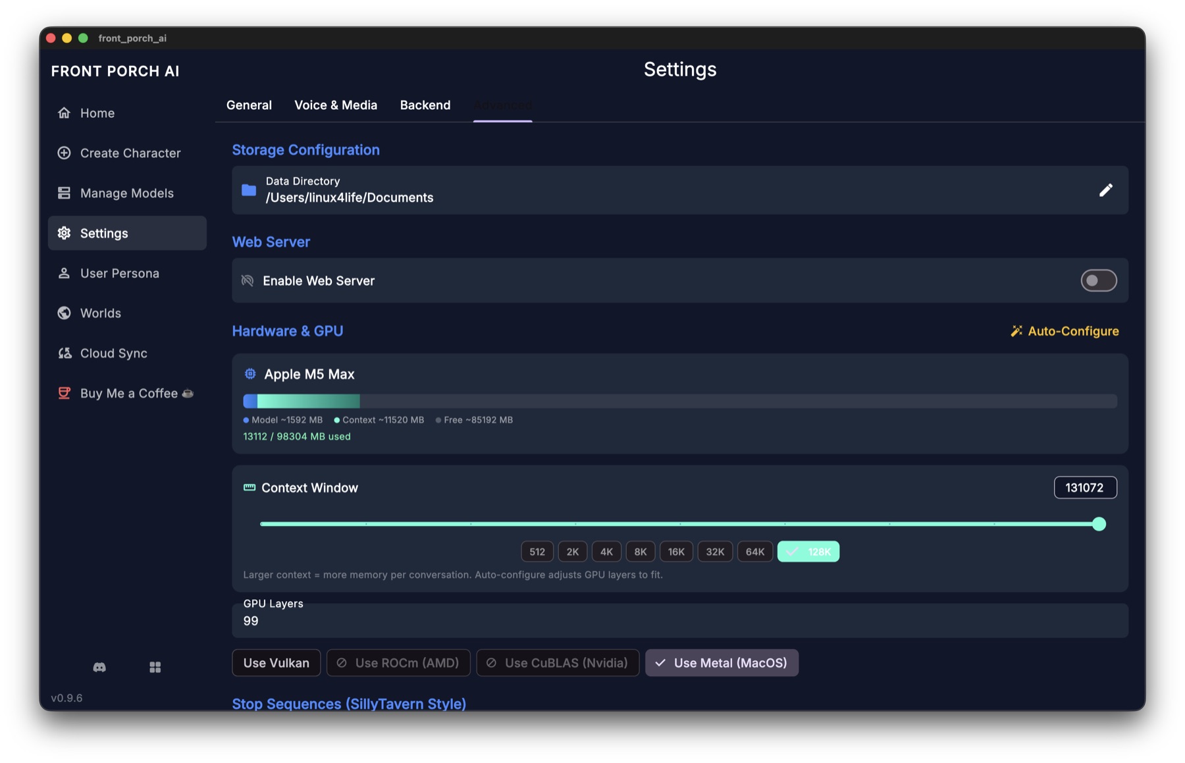Switch to the General tab

tap(249, 105)
